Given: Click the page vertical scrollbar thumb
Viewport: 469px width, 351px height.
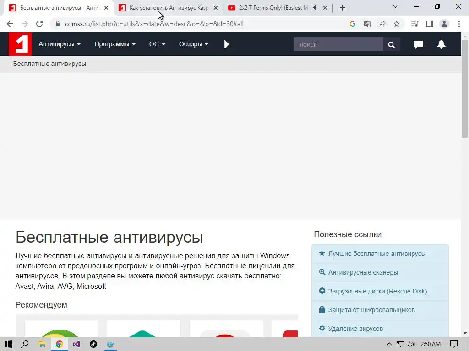Looking at the screenshot, I should pos(465,88).
